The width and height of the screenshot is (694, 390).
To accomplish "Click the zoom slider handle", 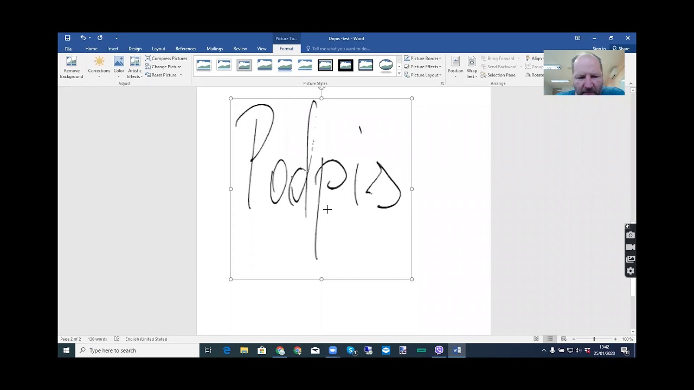I will tap(594, 339).
